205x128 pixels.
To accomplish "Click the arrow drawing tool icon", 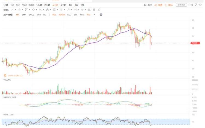I will (68, 10).
